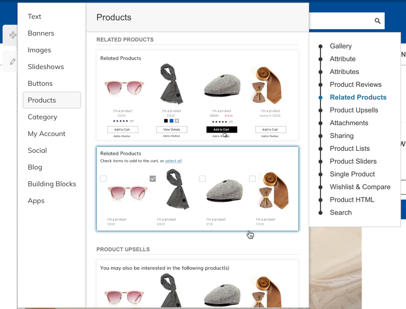The image size is (406, 309).
Task: Select the Products category
Action: tap(52, 100)
